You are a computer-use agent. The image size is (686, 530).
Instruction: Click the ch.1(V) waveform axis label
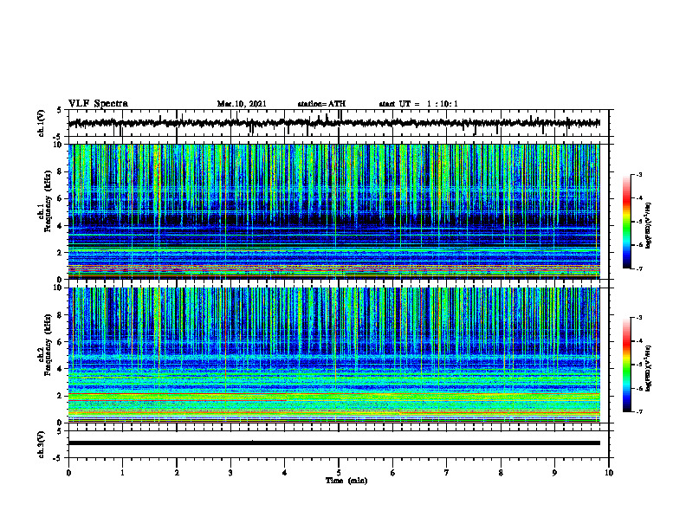42,123
